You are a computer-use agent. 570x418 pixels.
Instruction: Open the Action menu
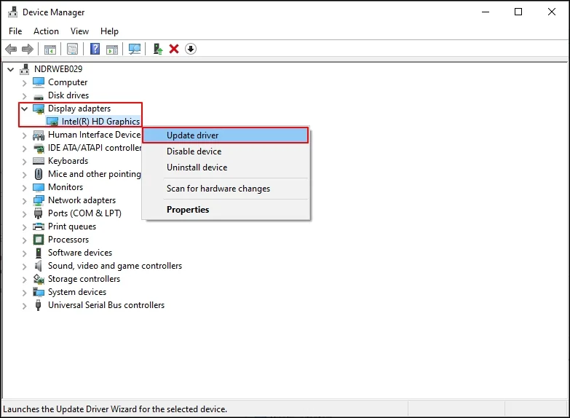tap(46, 31)
